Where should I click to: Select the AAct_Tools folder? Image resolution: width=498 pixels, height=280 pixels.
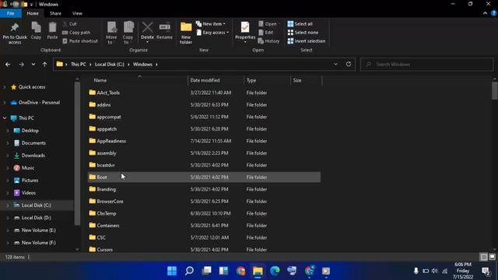(x=108, y=93)
